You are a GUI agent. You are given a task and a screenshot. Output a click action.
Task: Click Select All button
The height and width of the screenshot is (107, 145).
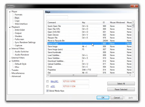point(121,84)
